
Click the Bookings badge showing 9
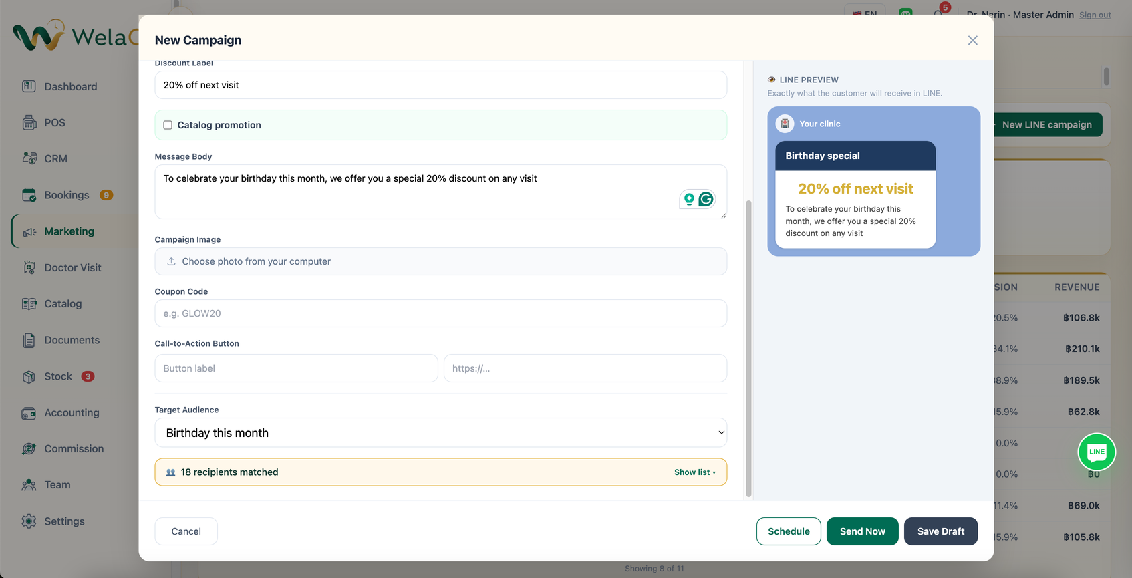tap(106, 195)
